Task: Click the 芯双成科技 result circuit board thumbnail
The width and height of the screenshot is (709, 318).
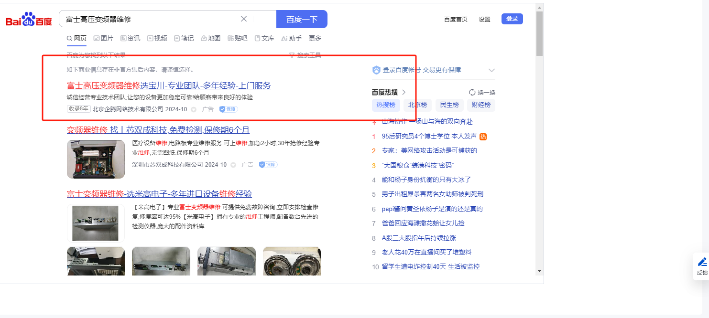Action: [96, 159]
